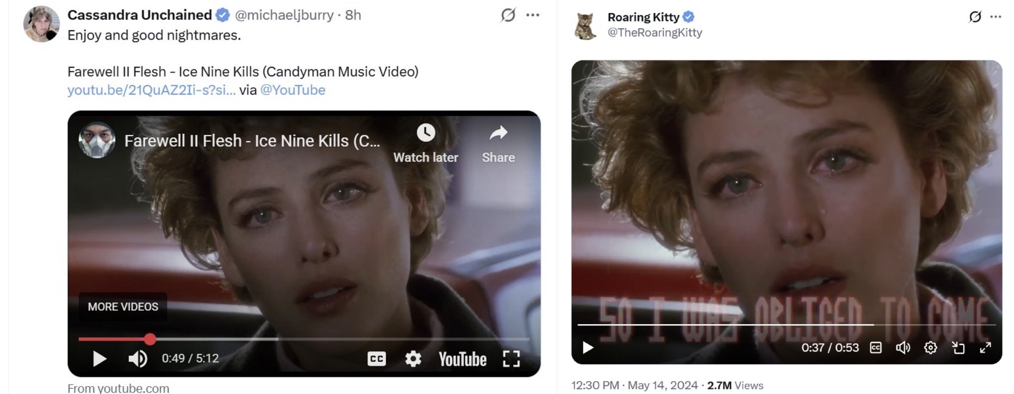The height and width of the screenshot is (394, 1014).
Task: Mute the Roaring Kitty video sound
Action: (903, 348)
